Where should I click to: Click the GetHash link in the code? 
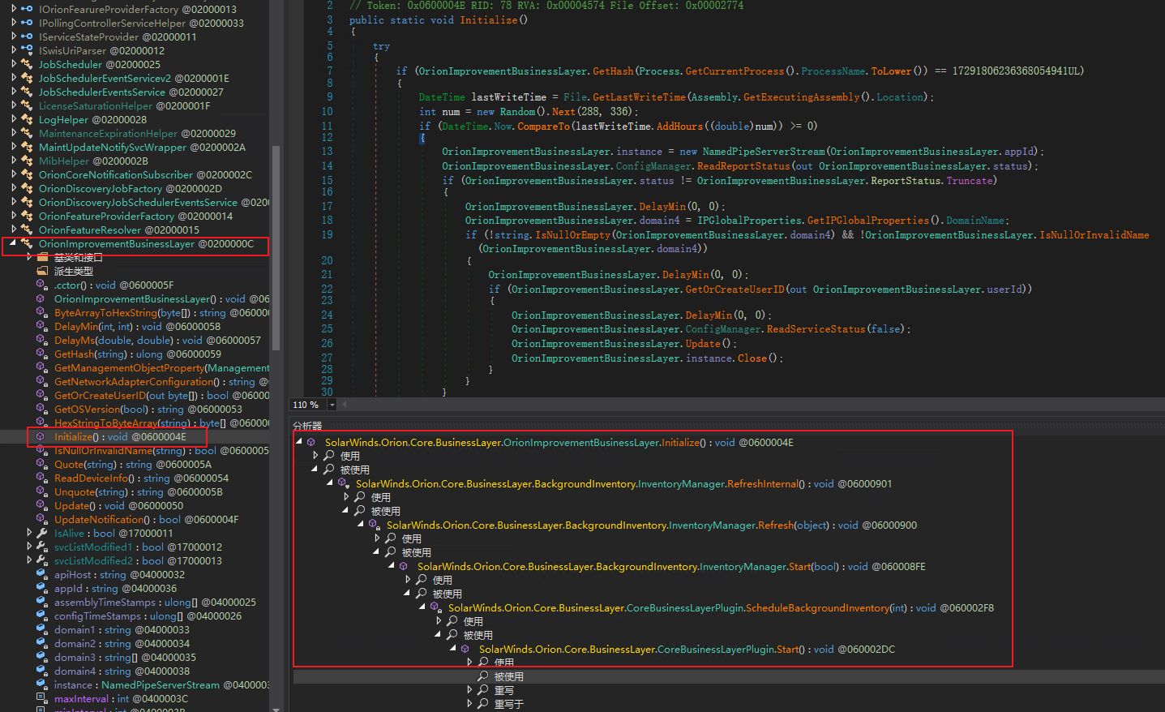click(613, 71)
